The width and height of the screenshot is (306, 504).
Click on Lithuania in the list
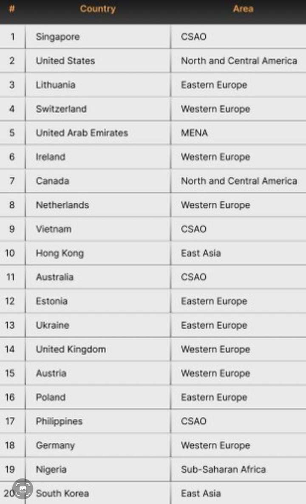click(56, 85)
